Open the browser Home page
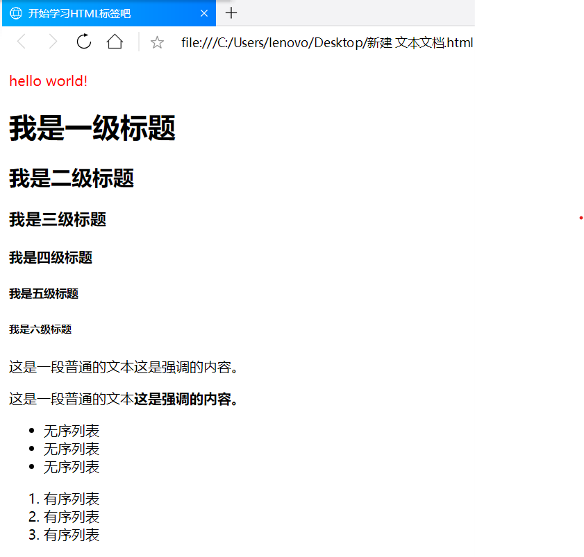This screenshot has height=557, width=584. tap(115, 42)
